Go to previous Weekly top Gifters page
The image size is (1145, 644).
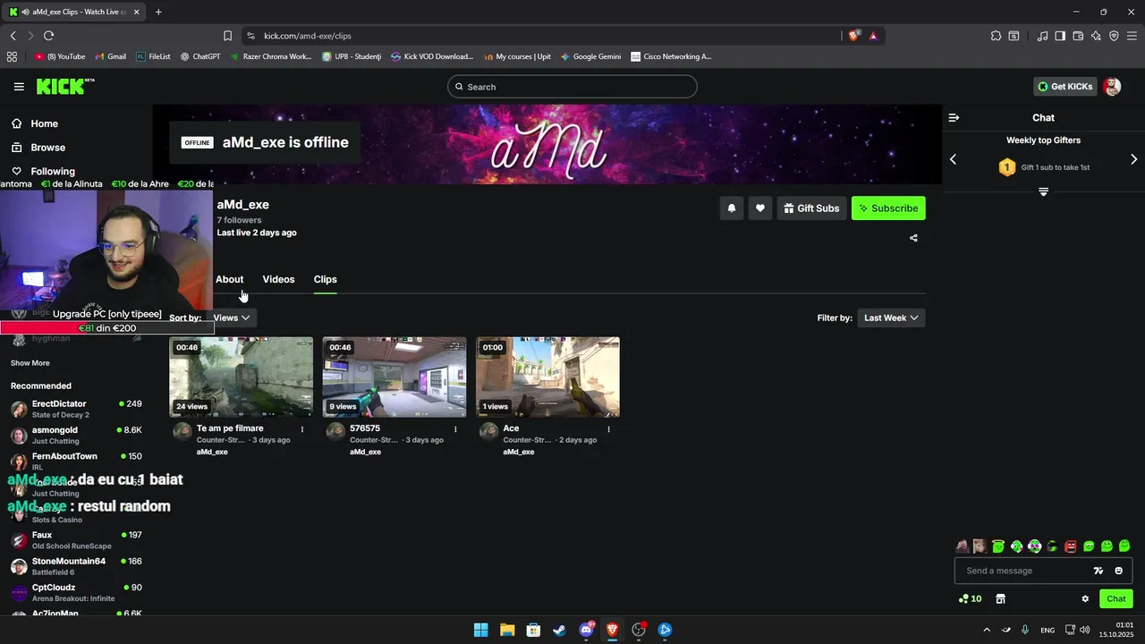(x=953, y=159)
